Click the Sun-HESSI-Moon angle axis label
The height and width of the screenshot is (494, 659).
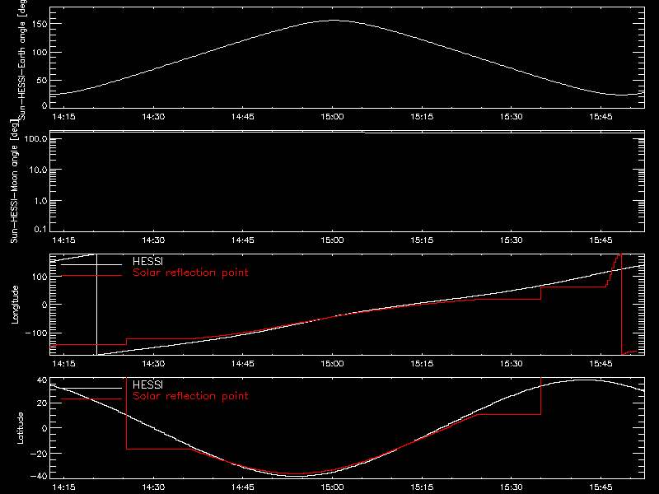pos(14,181)
